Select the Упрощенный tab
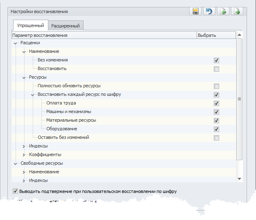Viewport: 256px width, 220px height. click(x=30, y=25)
